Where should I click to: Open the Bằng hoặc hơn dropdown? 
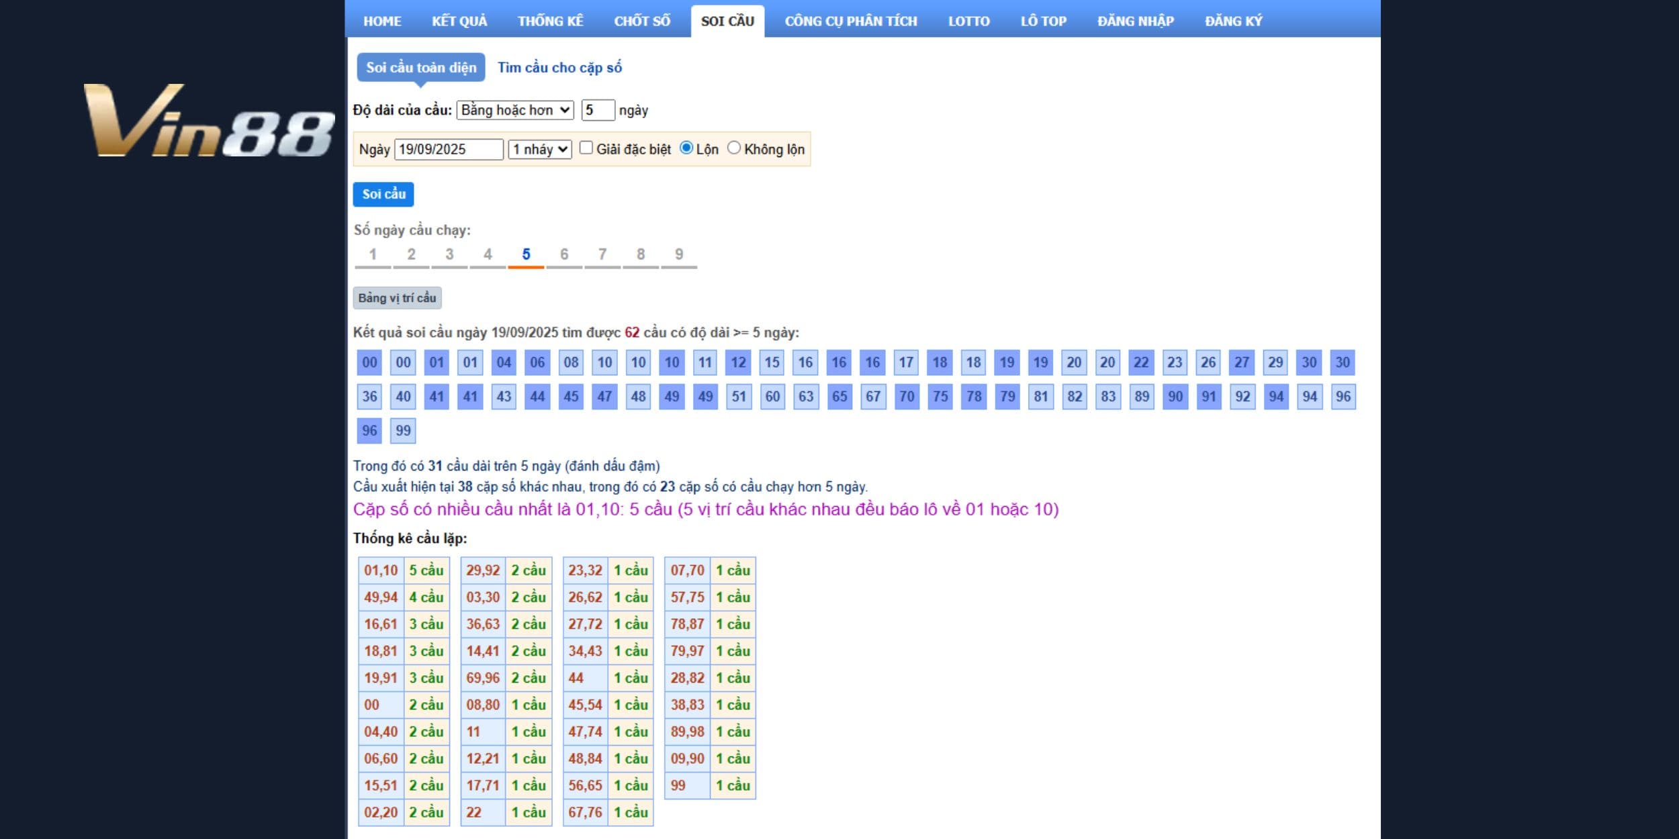515,110
